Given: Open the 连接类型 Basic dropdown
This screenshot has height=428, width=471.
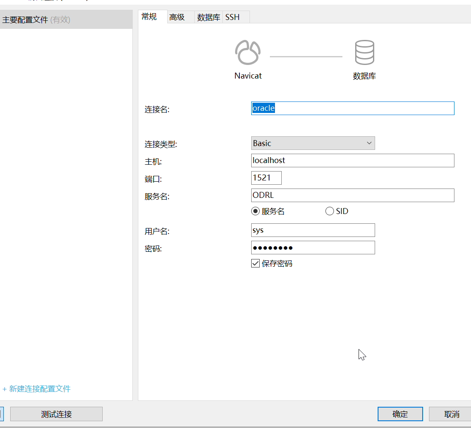Looking at the screenshot, I should tap(313, 143).
